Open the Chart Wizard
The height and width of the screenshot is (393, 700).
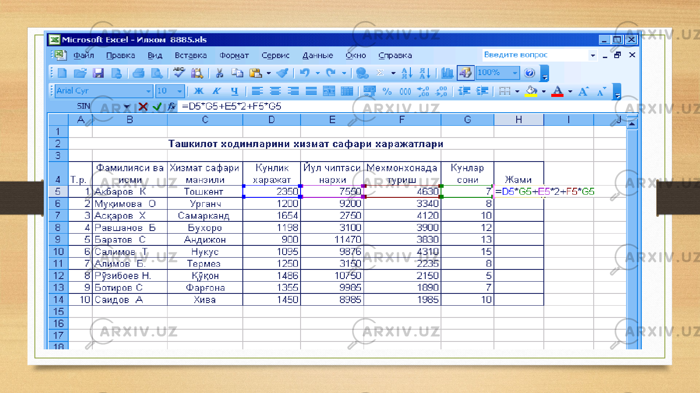coord(447,73)
